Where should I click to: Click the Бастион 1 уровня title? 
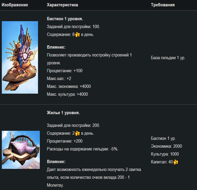point(65,19)
